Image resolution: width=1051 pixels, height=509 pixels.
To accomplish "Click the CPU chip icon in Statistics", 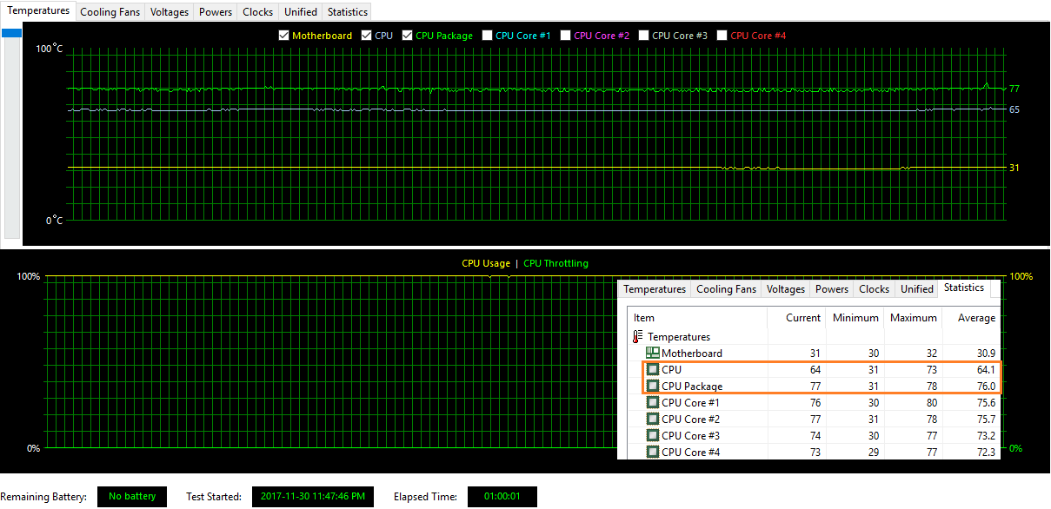I will pyautogui.click(x=652, y=370).
